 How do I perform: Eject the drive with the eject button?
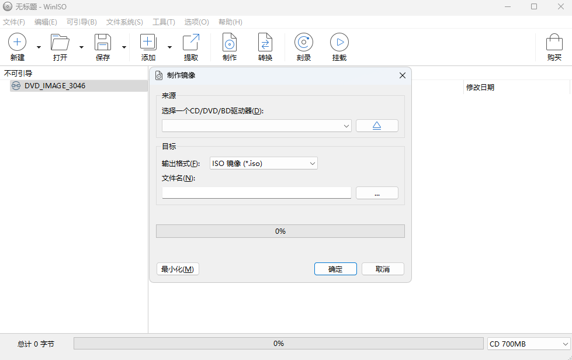coord(377,125)
